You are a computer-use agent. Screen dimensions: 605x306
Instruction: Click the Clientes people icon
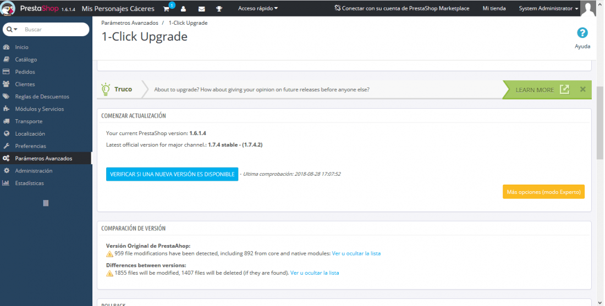pos(6,84)
